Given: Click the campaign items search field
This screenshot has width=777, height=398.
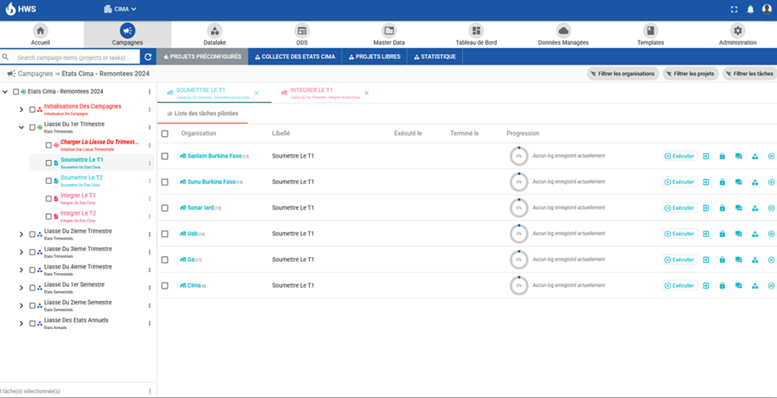Looking at the screenshot, I should [x=76, y=57].
